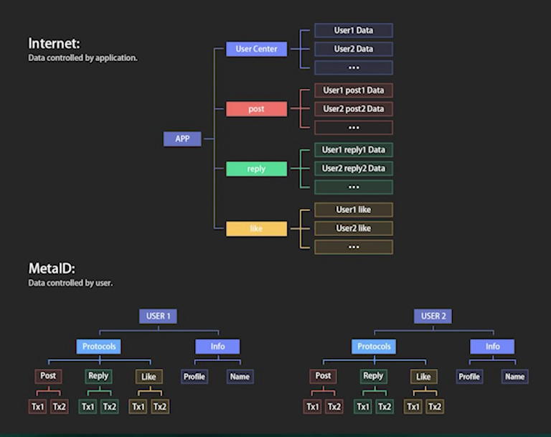Click Tx1 under Like in USER 1 tree
This screenshot has height=437, width=551.
point(138,407)
